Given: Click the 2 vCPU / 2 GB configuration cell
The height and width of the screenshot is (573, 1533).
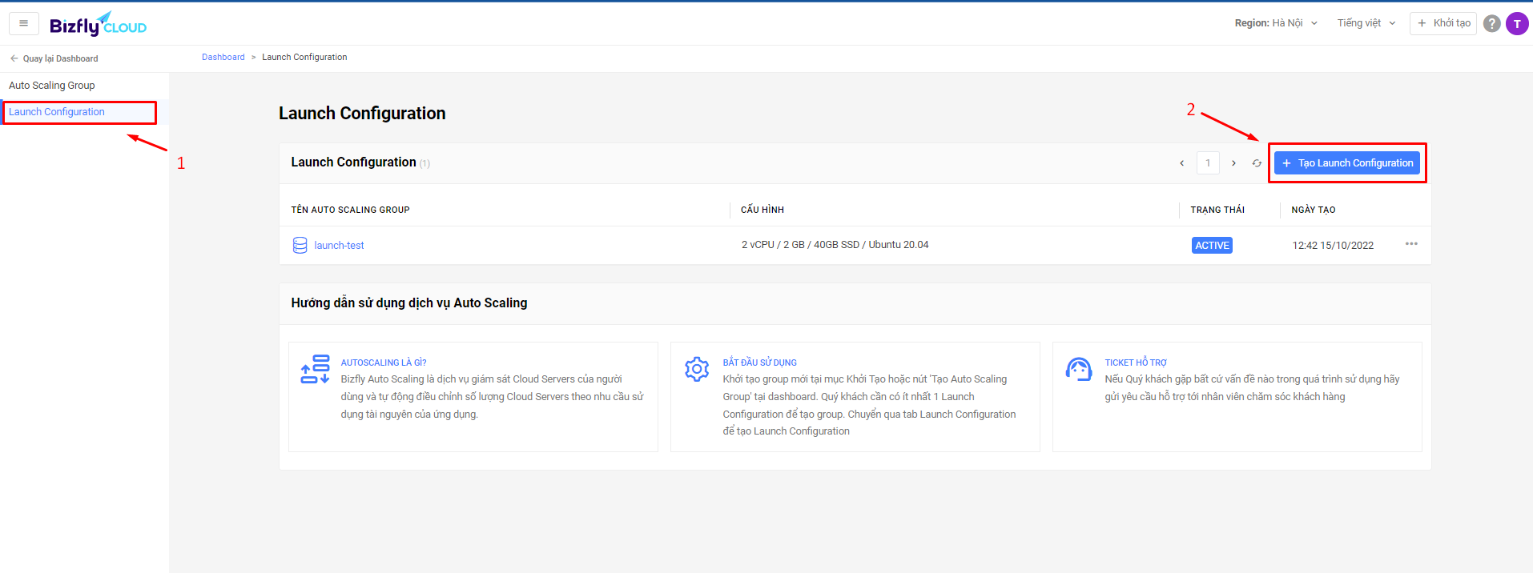Looking at the screenshot, I should (835, 245).
